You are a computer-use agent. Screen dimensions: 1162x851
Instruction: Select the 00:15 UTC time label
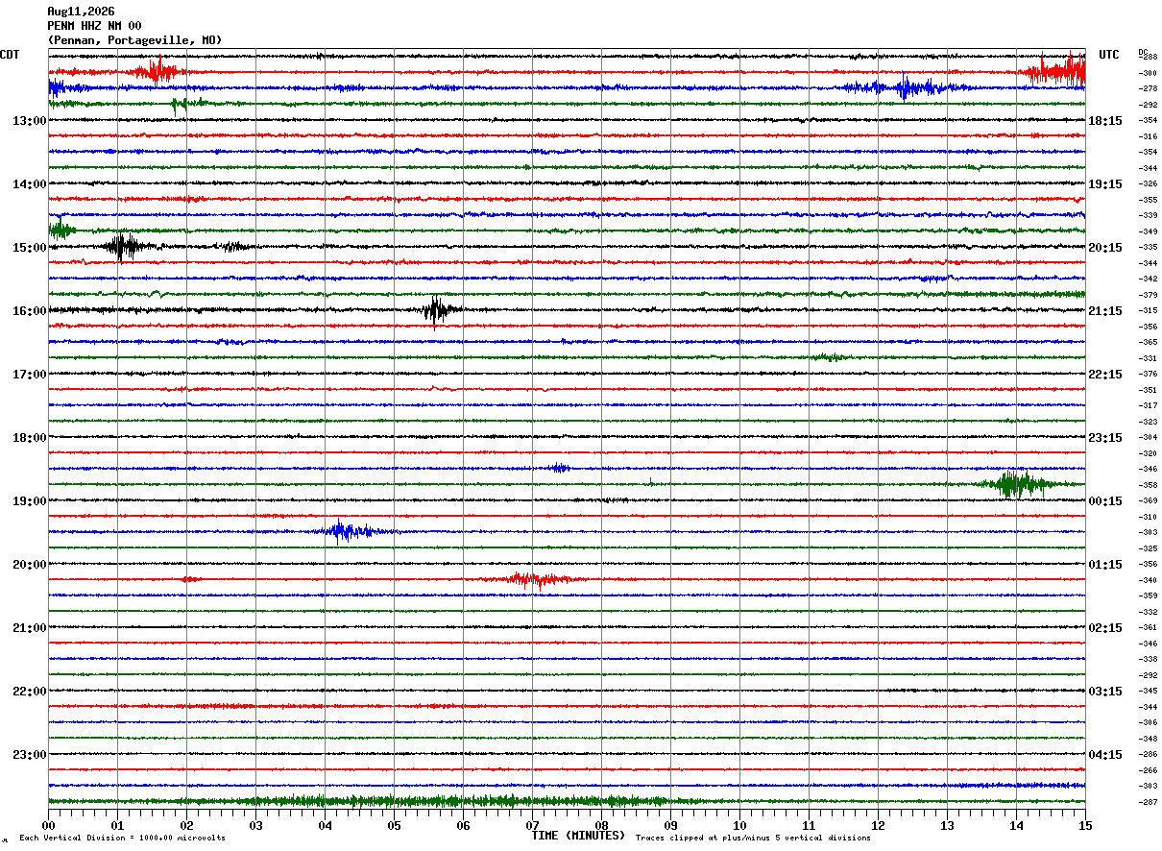point(1104,501)
